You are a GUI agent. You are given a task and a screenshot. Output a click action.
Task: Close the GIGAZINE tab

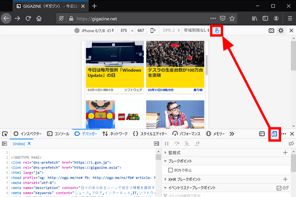(83, 6)
